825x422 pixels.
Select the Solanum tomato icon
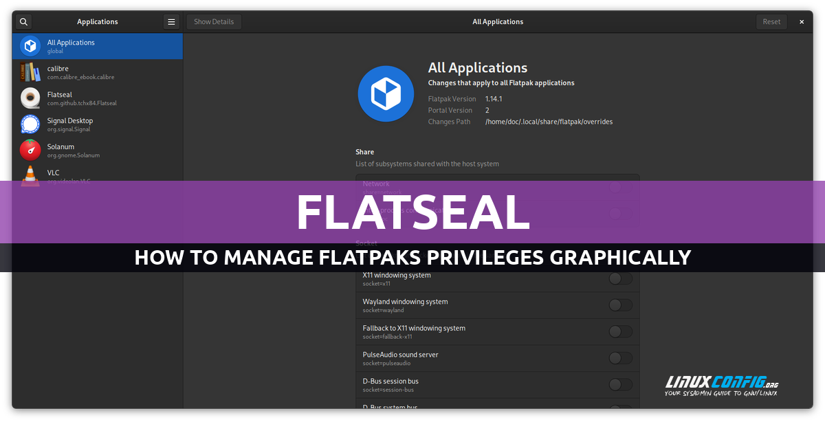[x=30, y=150]
